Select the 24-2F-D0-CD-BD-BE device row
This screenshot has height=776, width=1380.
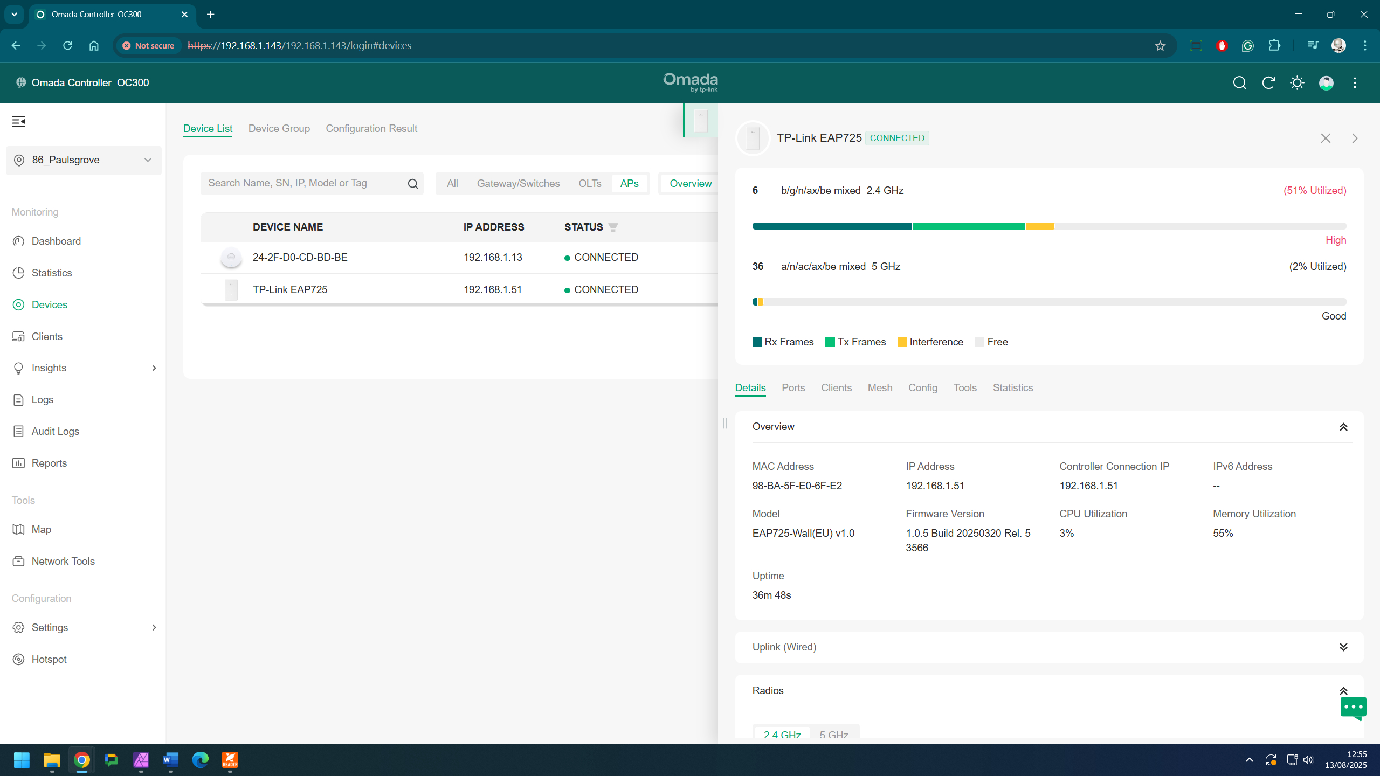(459, 258)
